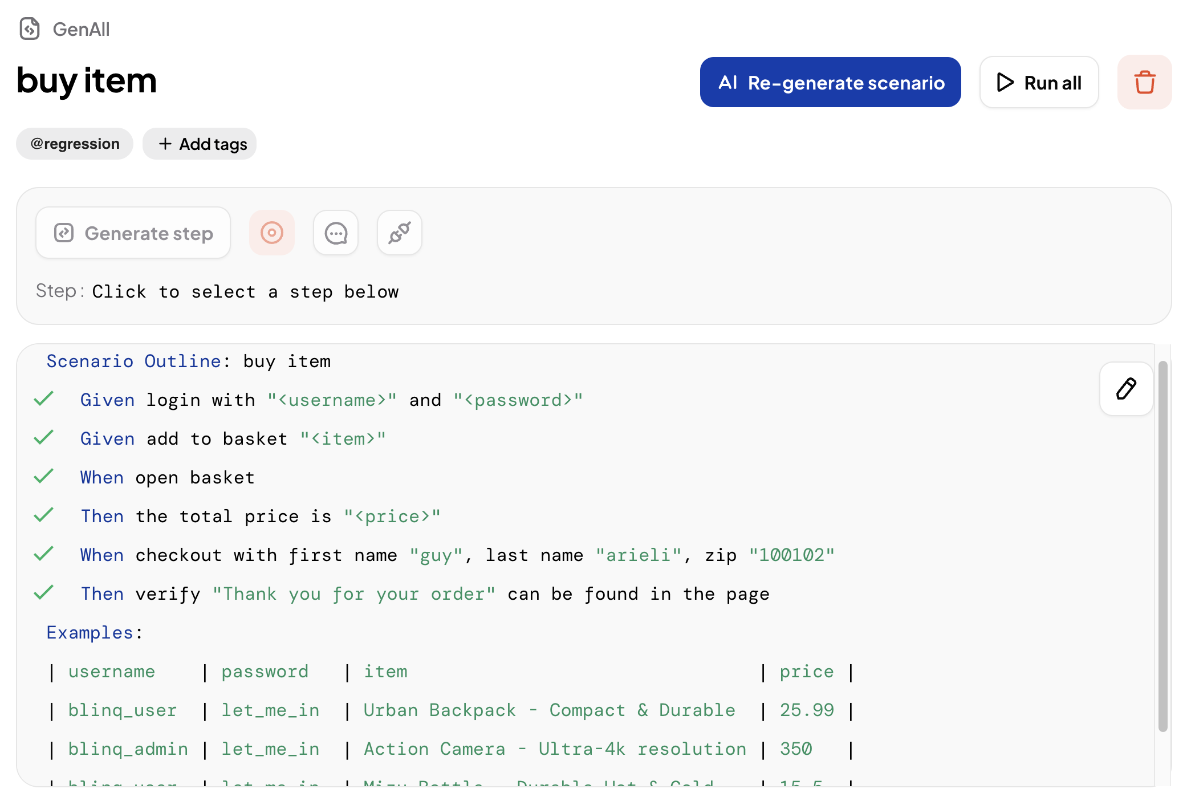Click the 'buy item' page title
1187x805 pixels.
[87, 80]
